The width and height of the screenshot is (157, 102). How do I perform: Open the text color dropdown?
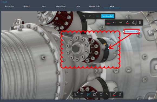coord(108,22)
